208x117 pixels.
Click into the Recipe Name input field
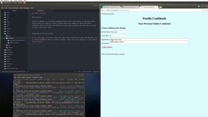coord(119,32)
